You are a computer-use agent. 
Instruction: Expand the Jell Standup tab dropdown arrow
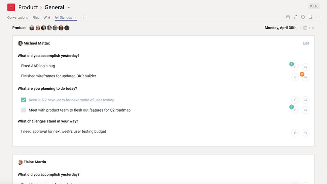pyautogui.click(x=75, y=18)
